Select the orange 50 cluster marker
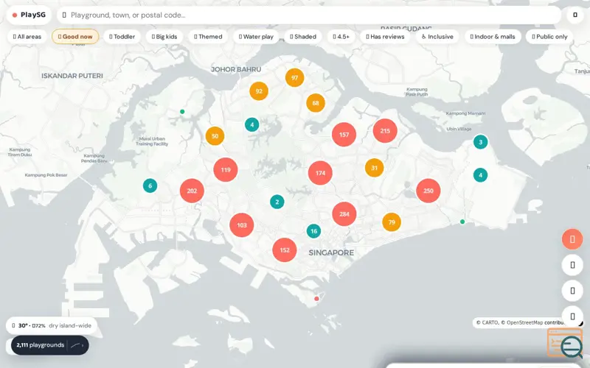The image size is (590, 368). 215,136
